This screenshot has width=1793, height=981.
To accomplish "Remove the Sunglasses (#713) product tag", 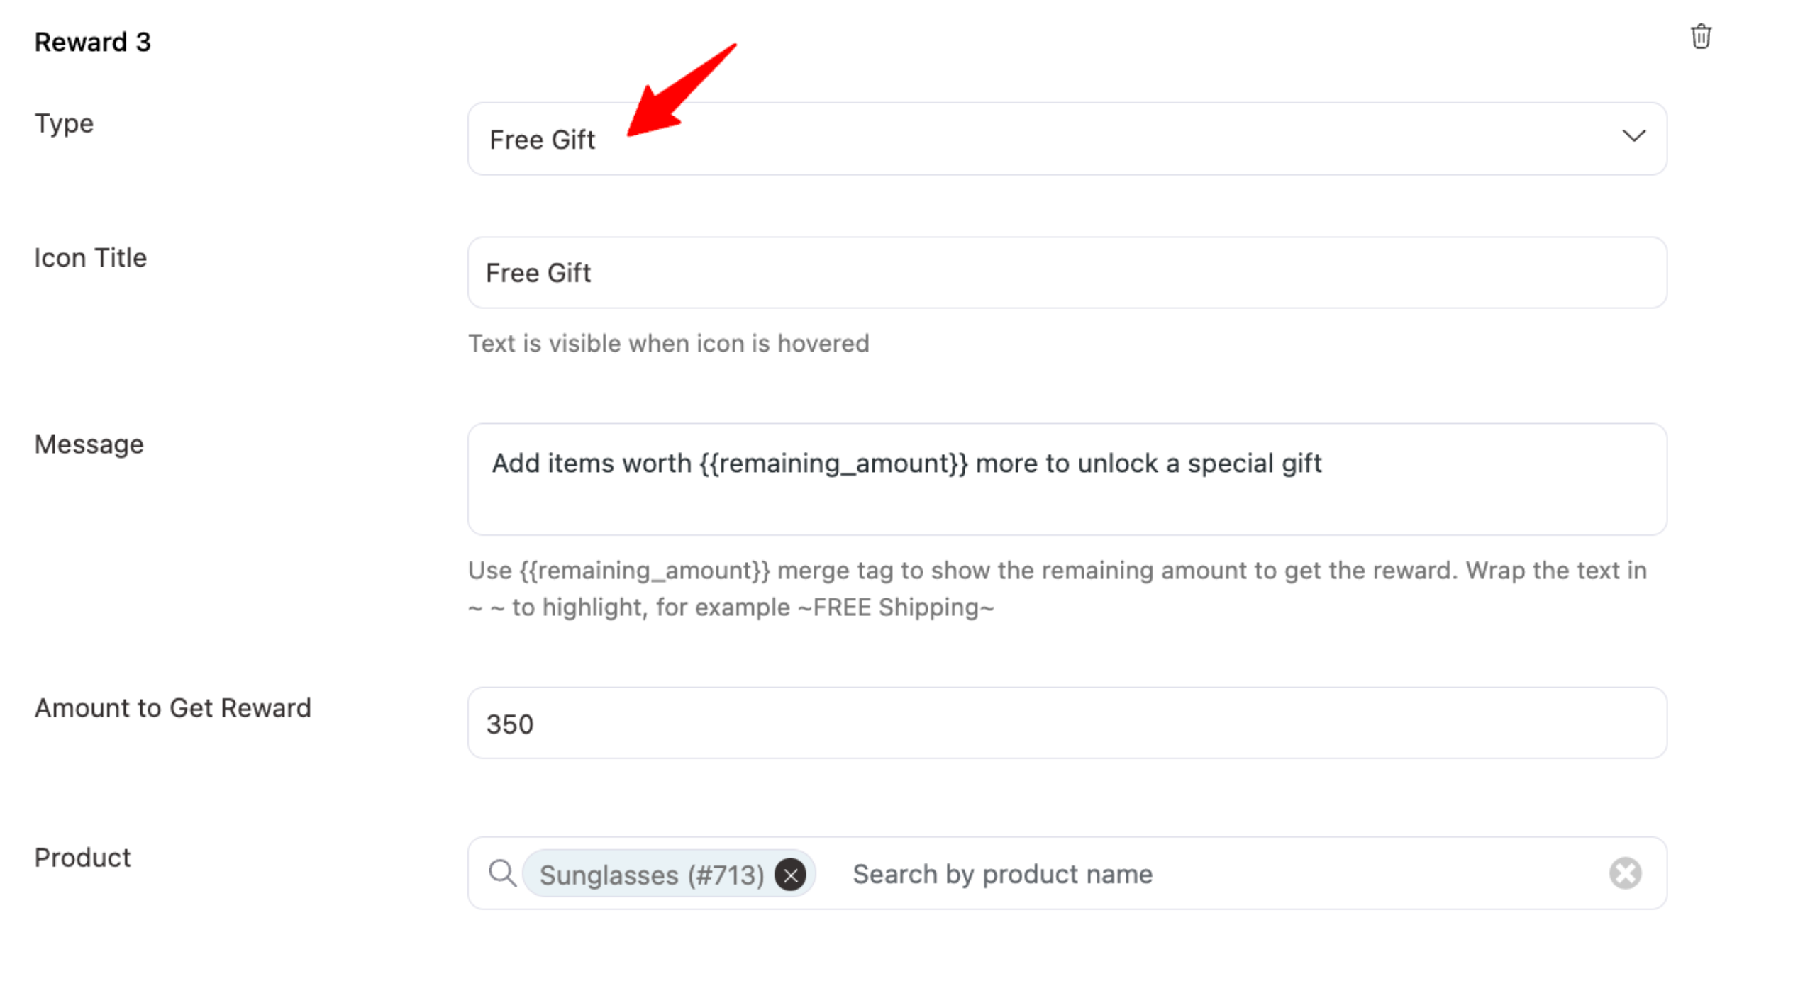I will (x=790, y=874).
